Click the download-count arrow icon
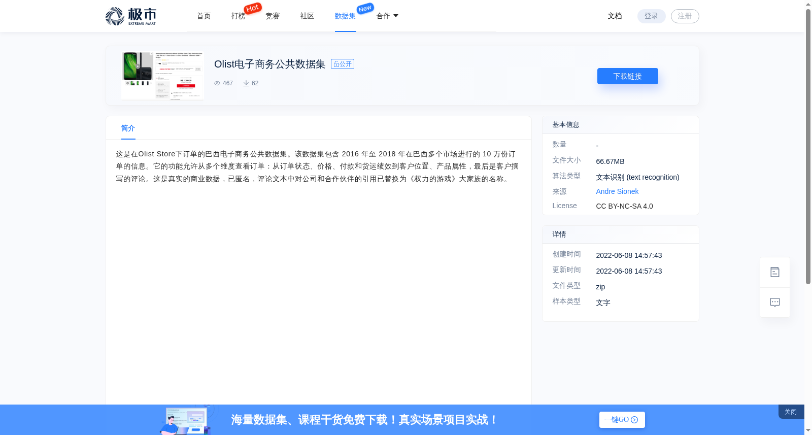 tap(246, 83)
